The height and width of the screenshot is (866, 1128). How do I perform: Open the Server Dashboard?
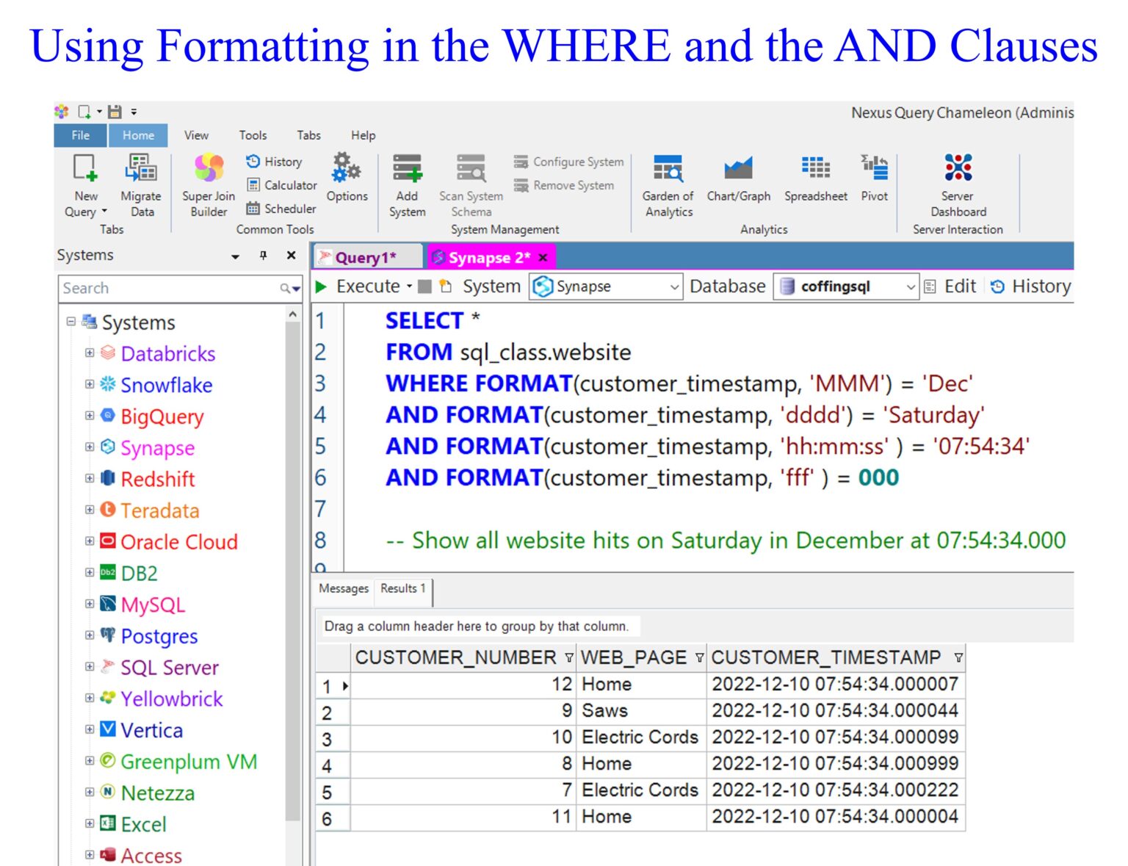[x=957, y=184]
